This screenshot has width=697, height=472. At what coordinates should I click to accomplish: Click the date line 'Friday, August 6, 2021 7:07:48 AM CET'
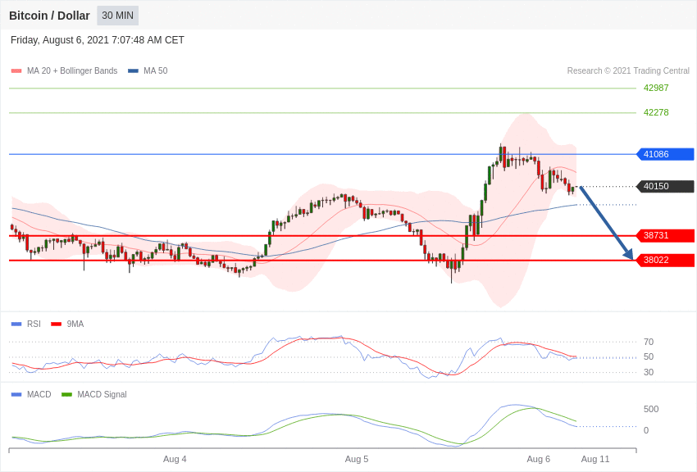[x=98, y=40]
